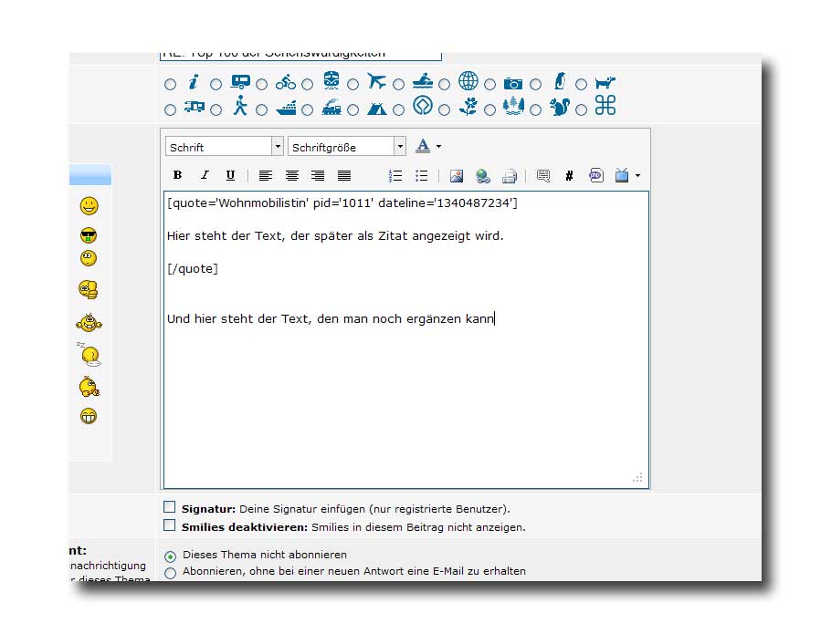Choose the bicycle post icon radio
The height and width of the screenshot is (634, 831).
(x=262, y=85)
